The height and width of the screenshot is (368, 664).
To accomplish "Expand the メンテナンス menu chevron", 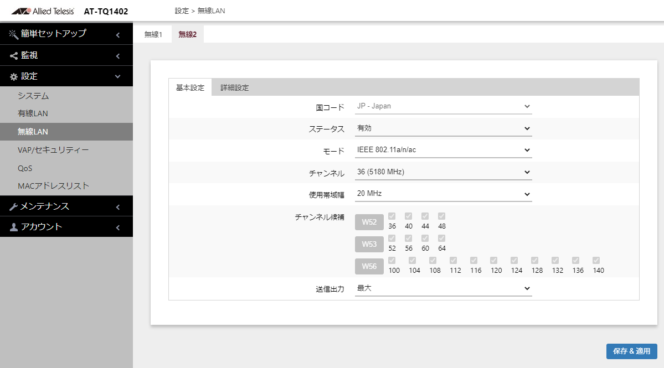I will point(118,207).
